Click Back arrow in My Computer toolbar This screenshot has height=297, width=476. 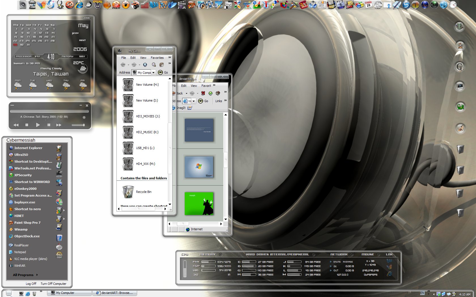pyautogui.click(x=123, y=65)
